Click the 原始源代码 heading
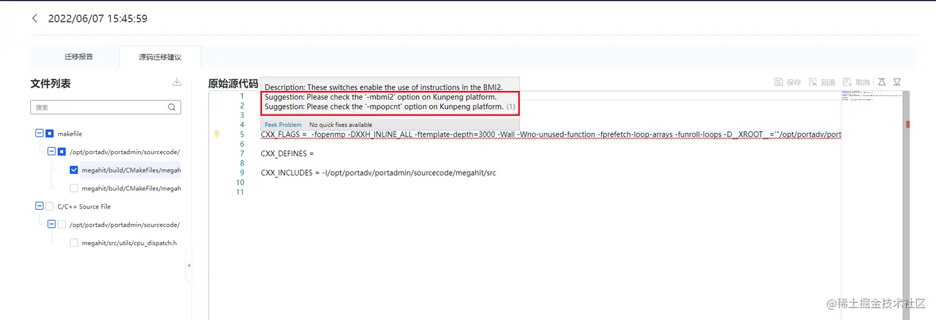The height and width of the screenshot is (320, 936). tap(233, 84)
